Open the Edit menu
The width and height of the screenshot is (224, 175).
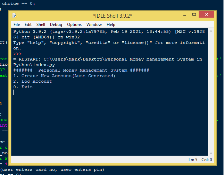click(28, 25)
